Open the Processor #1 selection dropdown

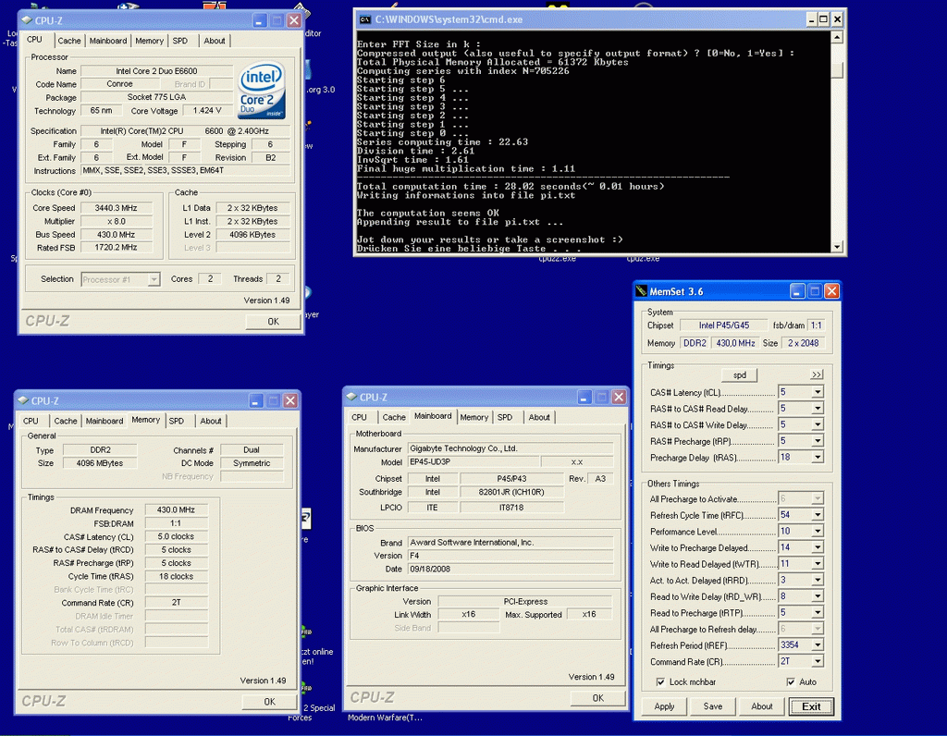pos(154,279)
